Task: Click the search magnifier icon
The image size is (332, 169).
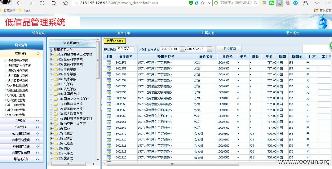Action: (256, 3)
